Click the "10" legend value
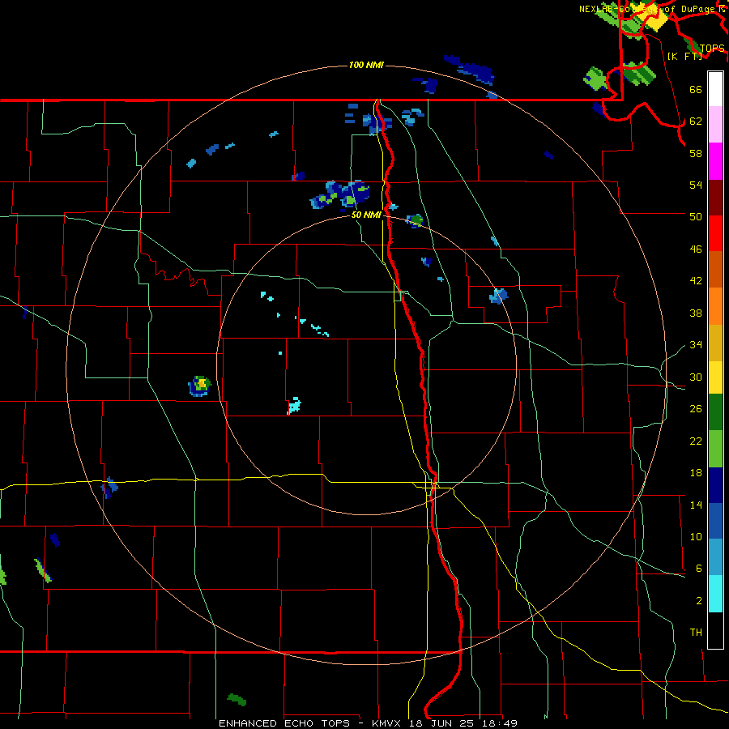 (x=696, y=536)
